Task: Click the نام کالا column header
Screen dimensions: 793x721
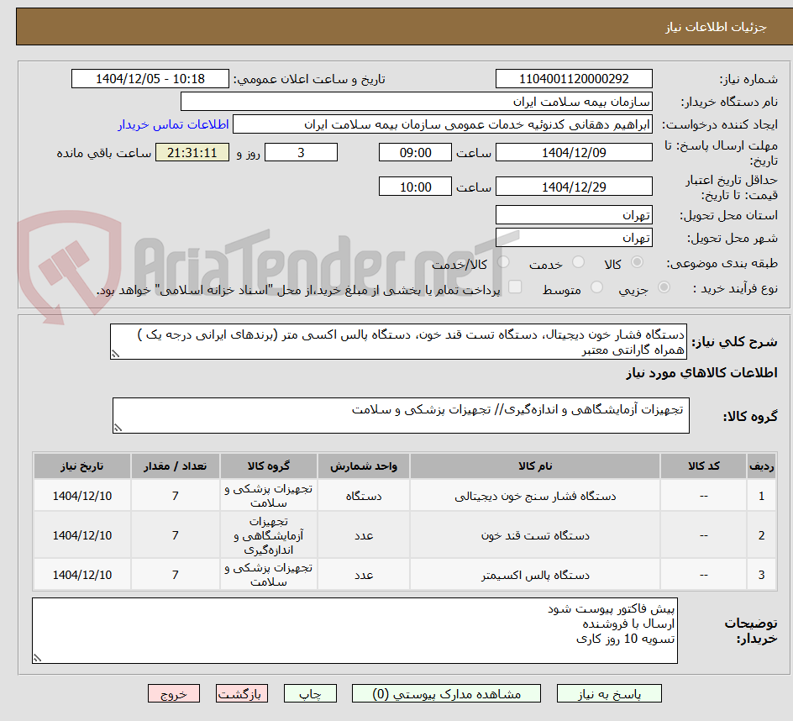Action: (x=535, y=466)
